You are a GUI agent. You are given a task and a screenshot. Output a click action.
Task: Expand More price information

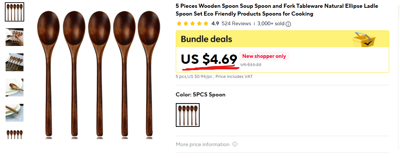tap(203, 144)
